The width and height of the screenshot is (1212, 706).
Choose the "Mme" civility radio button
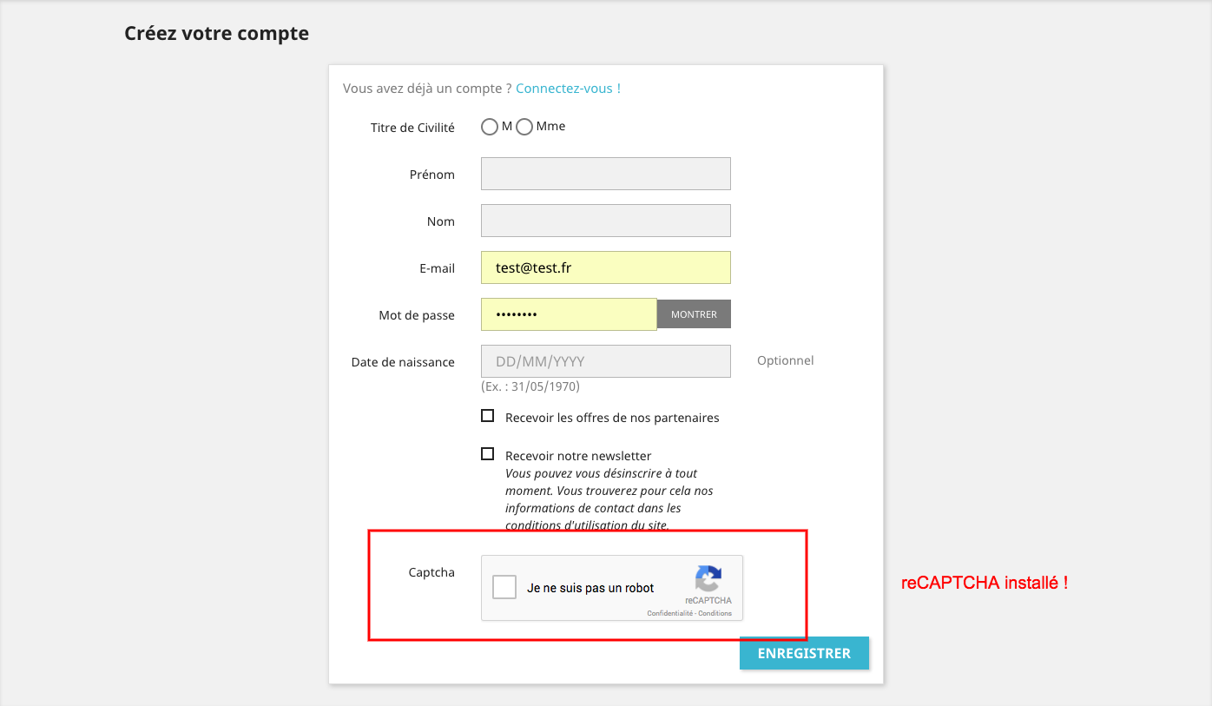(524, 127)
